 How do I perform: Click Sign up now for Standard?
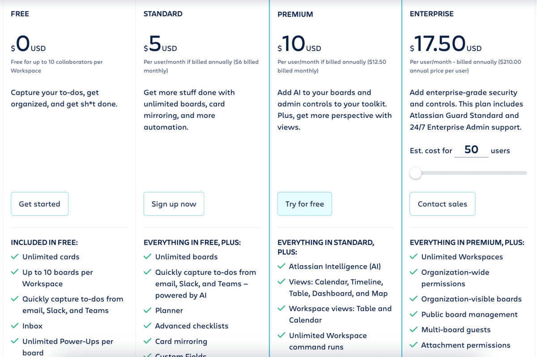[x=174, y=204]
